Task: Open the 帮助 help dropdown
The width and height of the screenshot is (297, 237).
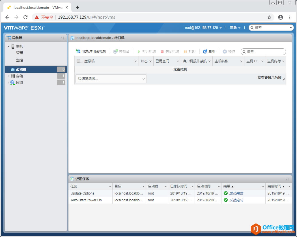Action: [x=235, y=28]
